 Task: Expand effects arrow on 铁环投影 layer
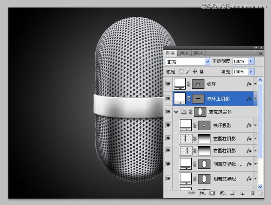(255, 125)
